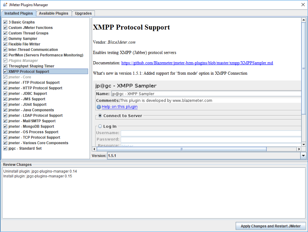The width and height of the screenshot is (308, 232).
Task: Select jmeter - Java Components entry
Action: [x=31, y=110]
